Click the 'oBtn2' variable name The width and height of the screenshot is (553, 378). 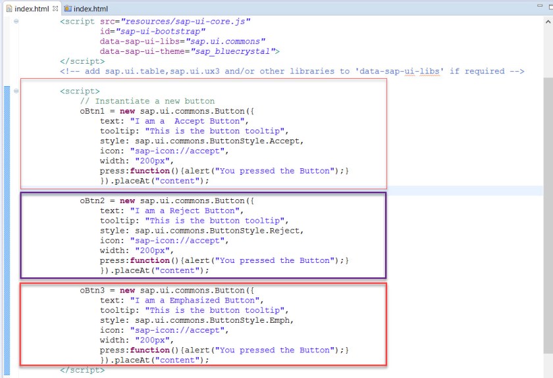point(92,201)
